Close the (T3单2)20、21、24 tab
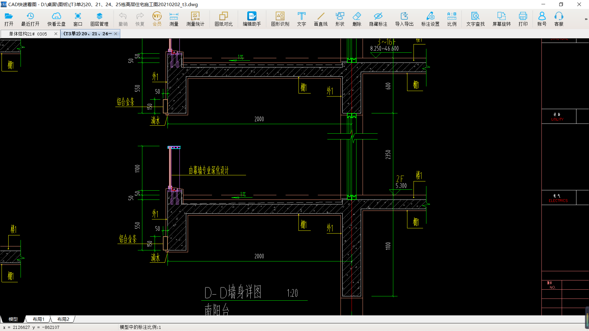589x331 pixels. tap(116, 34)
